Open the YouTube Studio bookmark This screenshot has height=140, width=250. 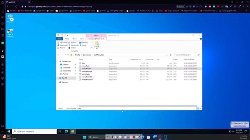pyautogui.click(x=25, y=11)
